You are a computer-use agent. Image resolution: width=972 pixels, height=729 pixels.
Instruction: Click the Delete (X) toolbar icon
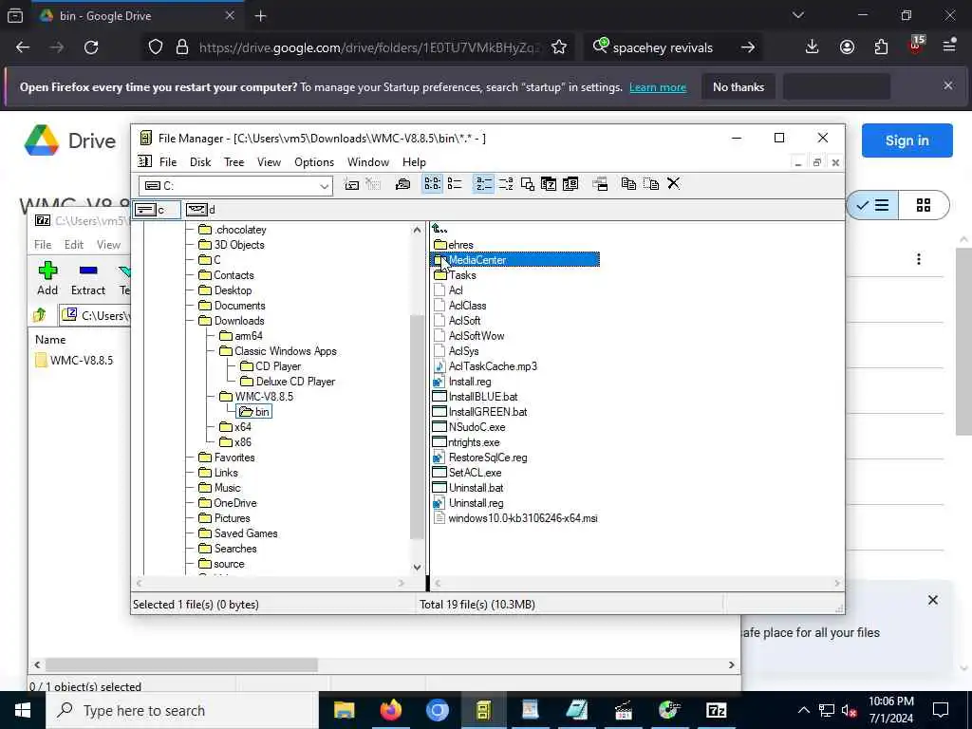[x=673, y=184]
